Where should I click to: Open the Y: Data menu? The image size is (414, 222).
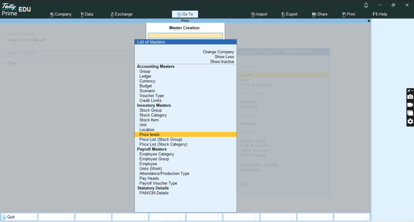(x=87, y=14)
